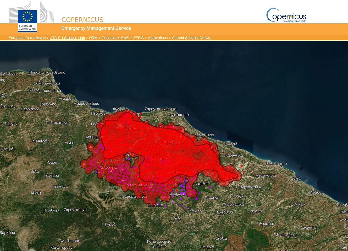Viewport: 348px width, 251px height.
Task: Click the Σελιάνα map label
Action: pyautogui.click(x=61, y=186)
